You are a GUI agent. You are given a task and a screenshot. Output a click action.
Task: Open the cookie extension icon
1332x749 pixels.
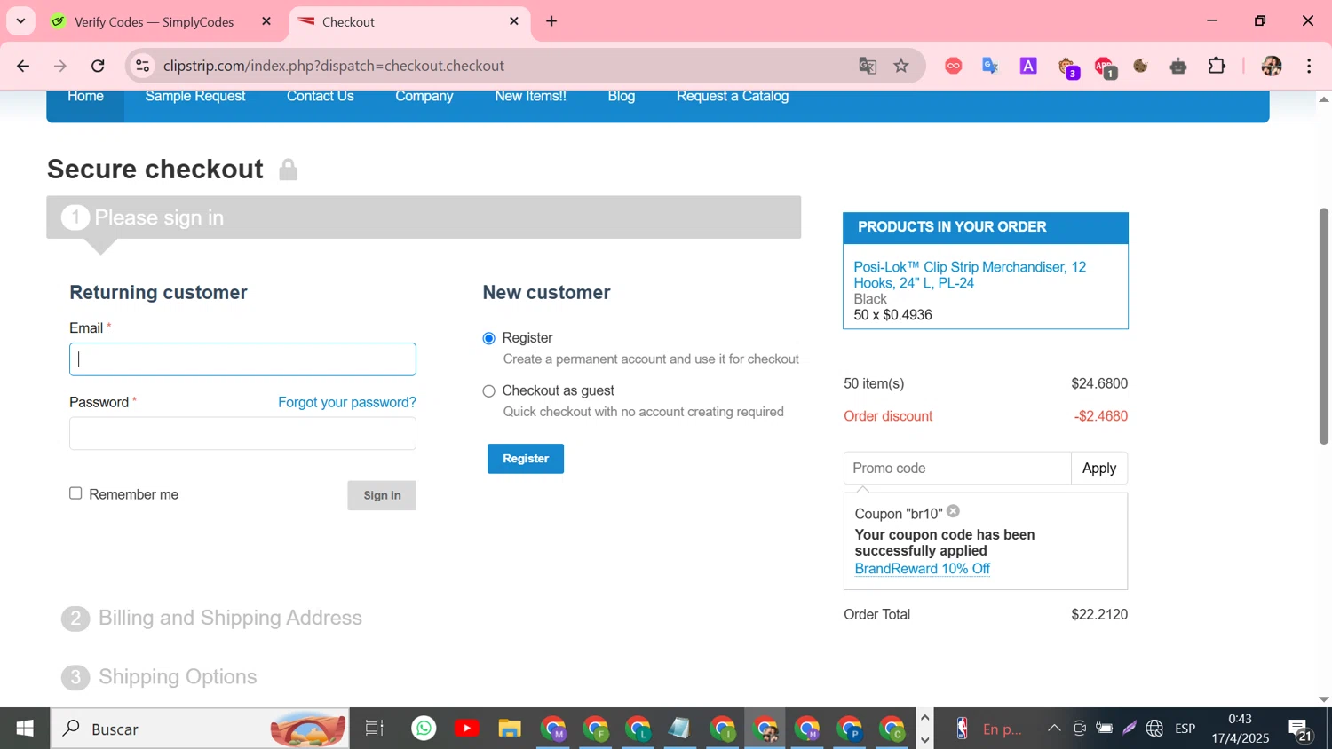[x=1141, y=66]
